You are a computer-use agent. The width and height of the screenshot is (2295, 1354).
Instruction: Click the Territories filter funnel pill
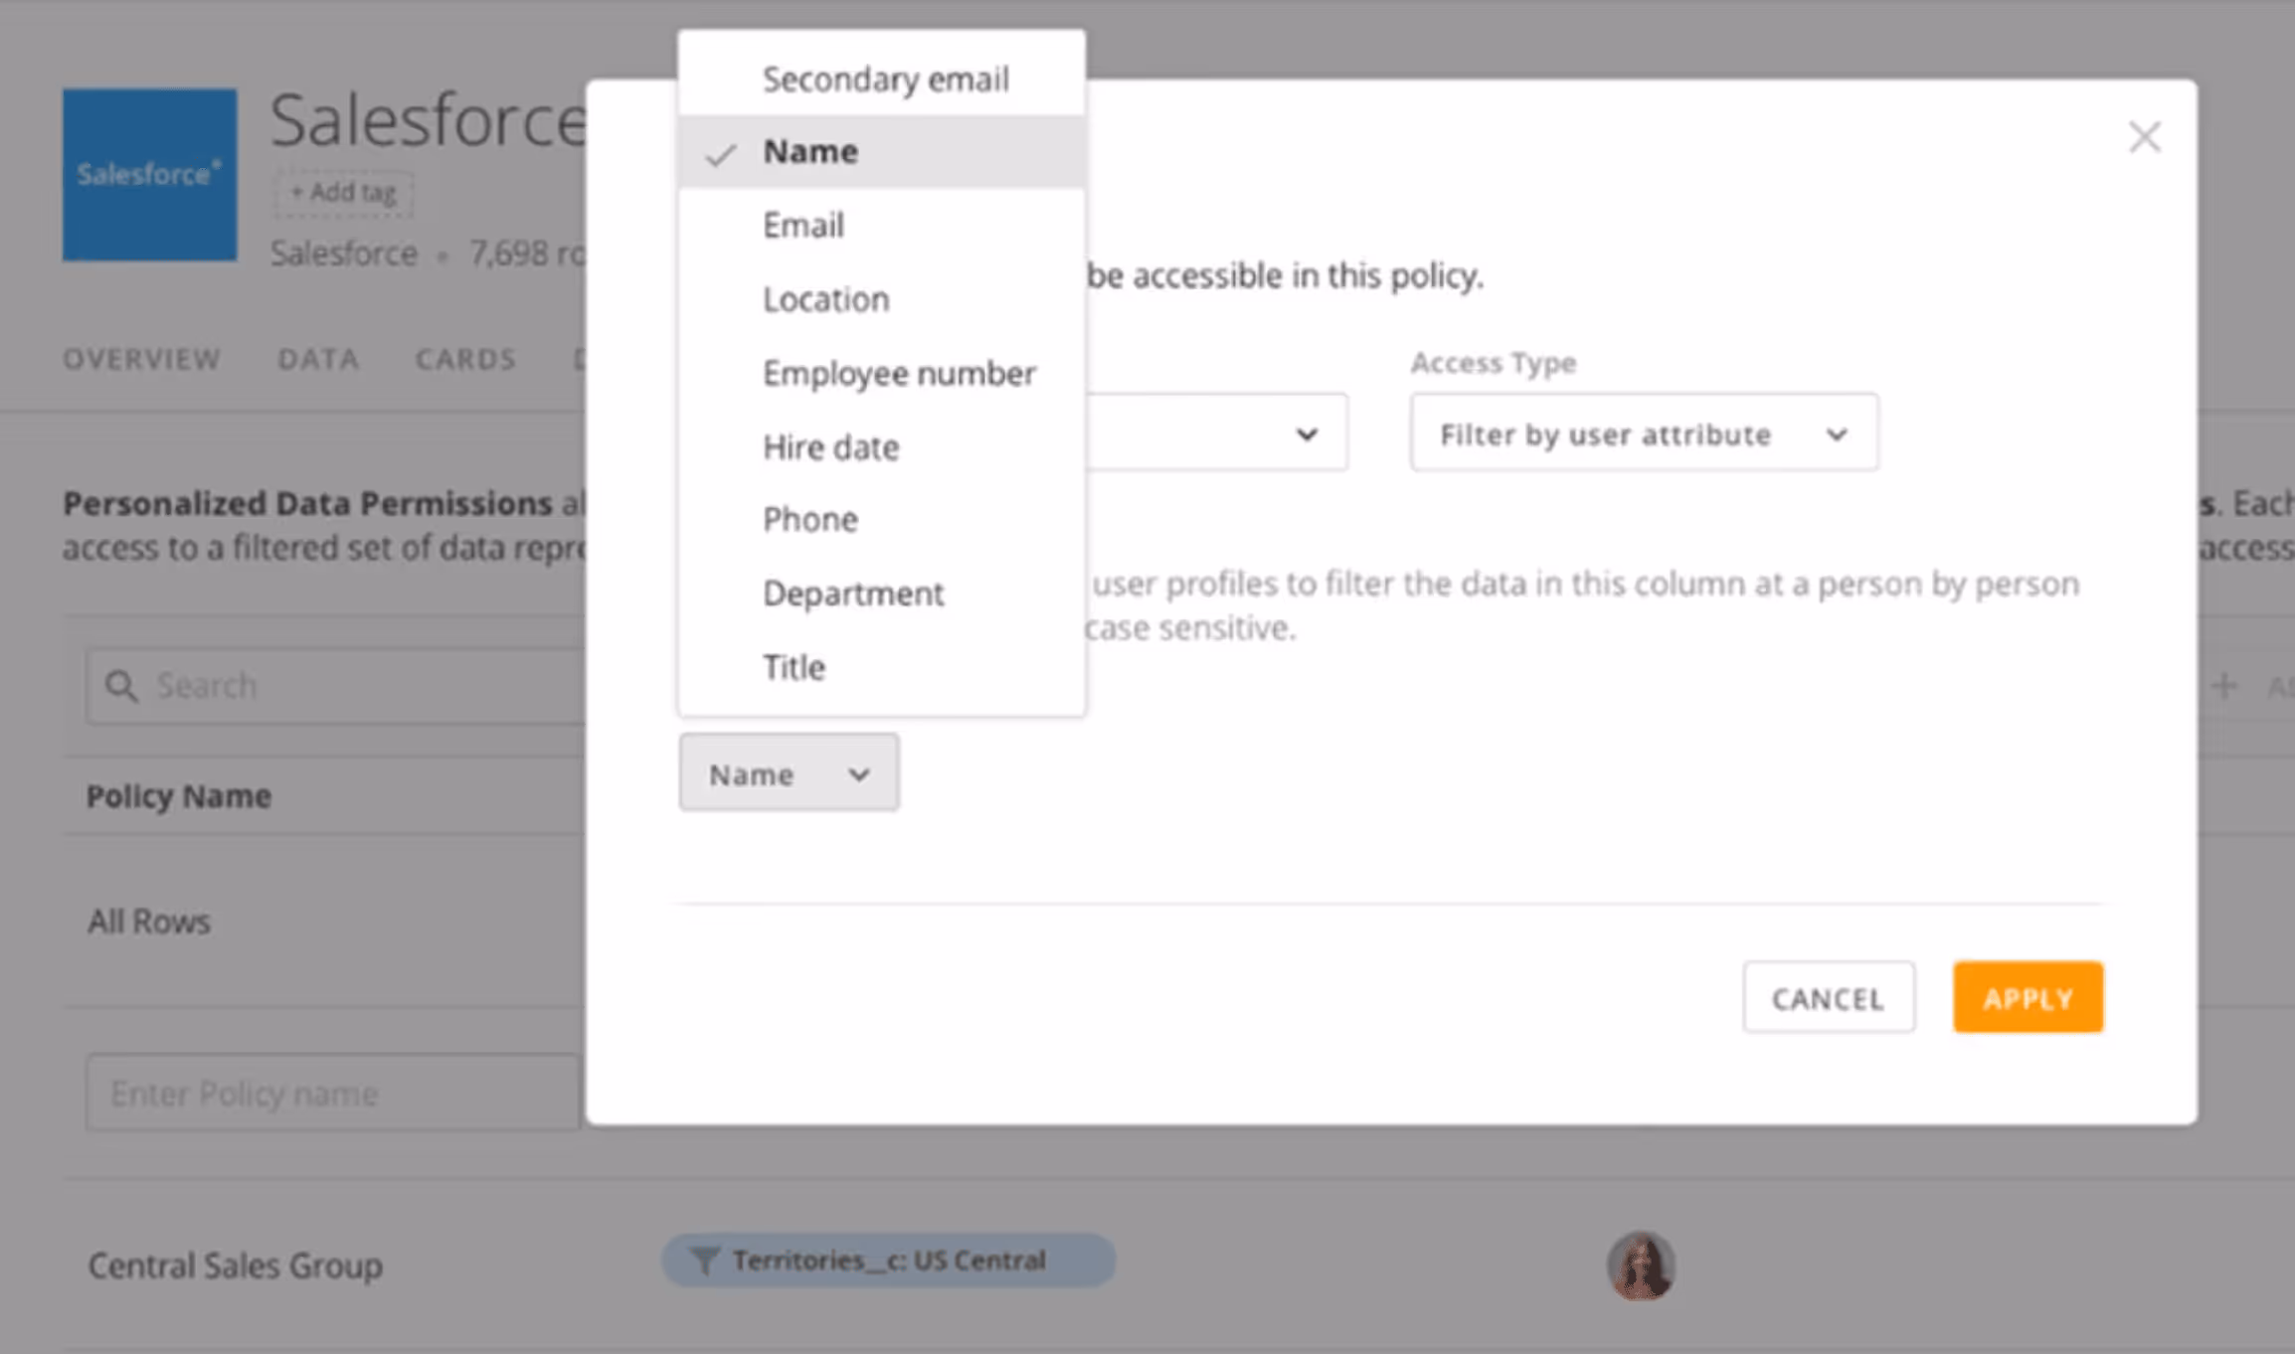[888, 1261]
